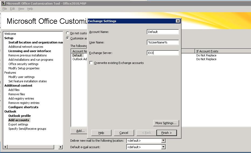
Task: Open the Help menu
Action: [30, 9]
